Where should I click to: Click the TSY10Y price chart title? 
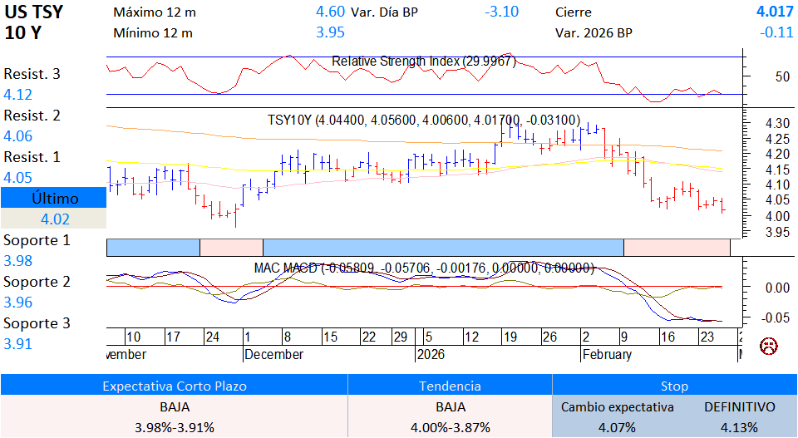[x=424, y=121]
